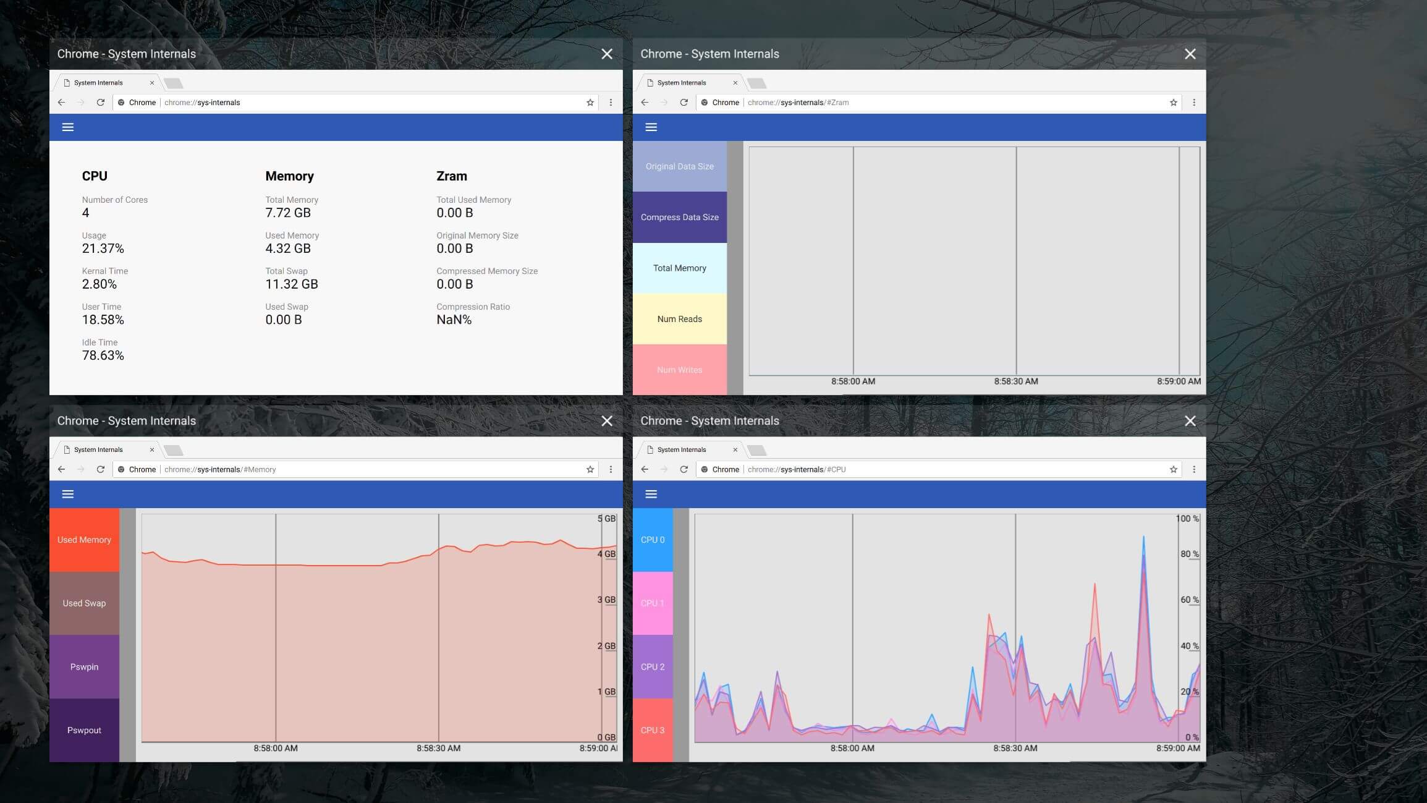Toggle the Used Swap graph series
The width and height of the screenshot is (1427, 803).
(84, 603)
